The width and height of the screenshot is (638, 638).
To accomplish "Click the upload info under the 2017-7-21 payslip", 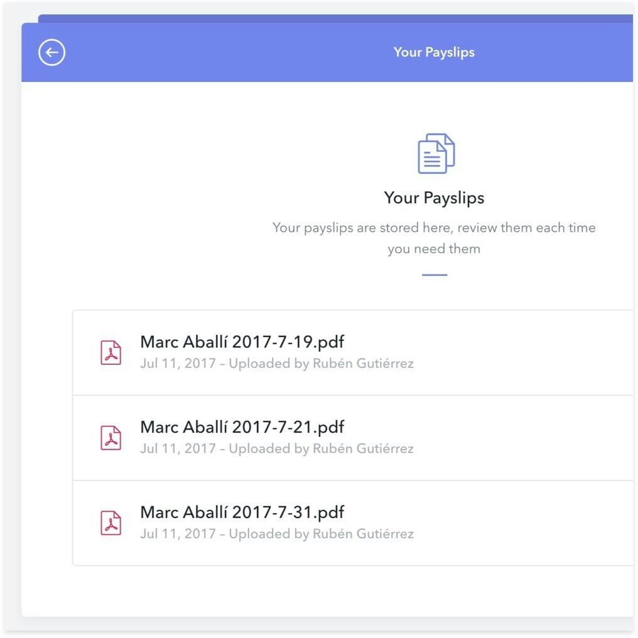I will pyautogui.click(x=276, y=449).
